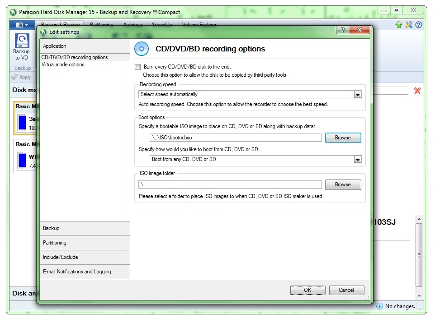Open the blue help question icon
435x323 pixels.
pos(419,25)
